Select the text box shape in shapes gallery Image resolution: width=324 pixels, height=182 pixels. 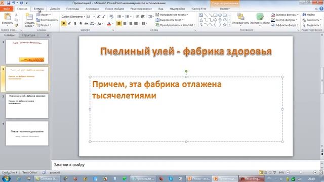(201, 15)
